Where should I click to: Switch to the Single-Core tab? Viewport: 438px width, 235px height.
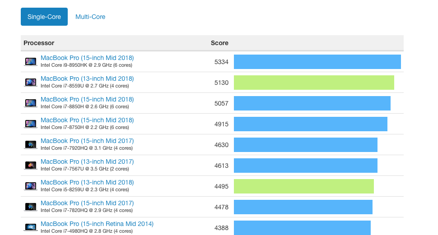coord(44,17)
